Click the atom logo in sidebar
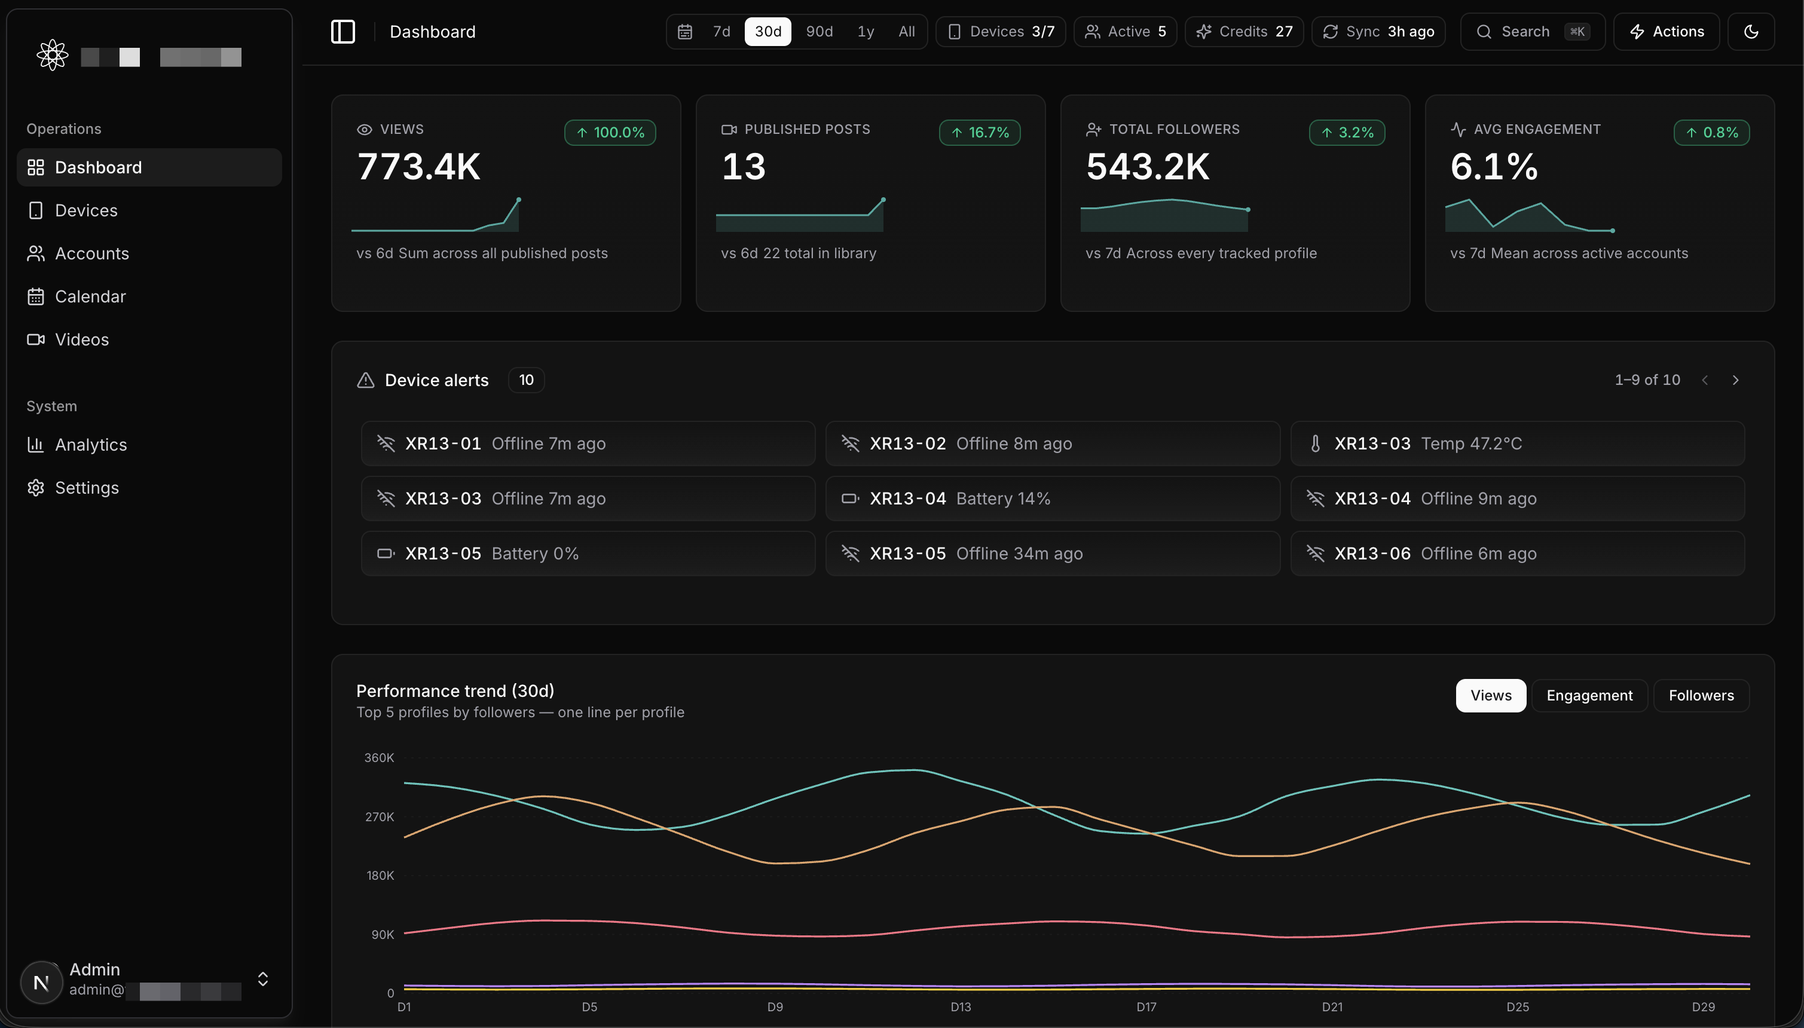1804x1028 pixels. (x=52, y=55)
